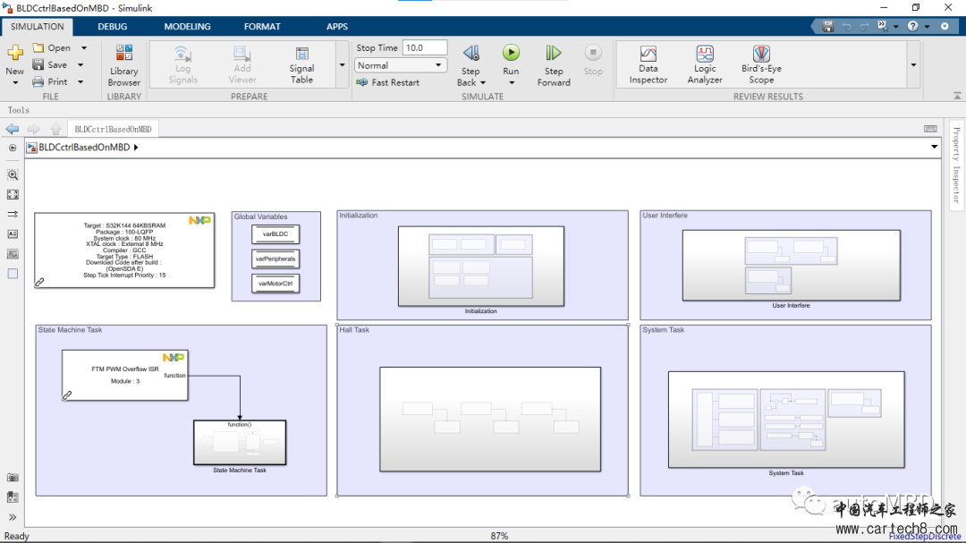
Task: Expand the Open dropdown arrow
Action: pos(84,47)
